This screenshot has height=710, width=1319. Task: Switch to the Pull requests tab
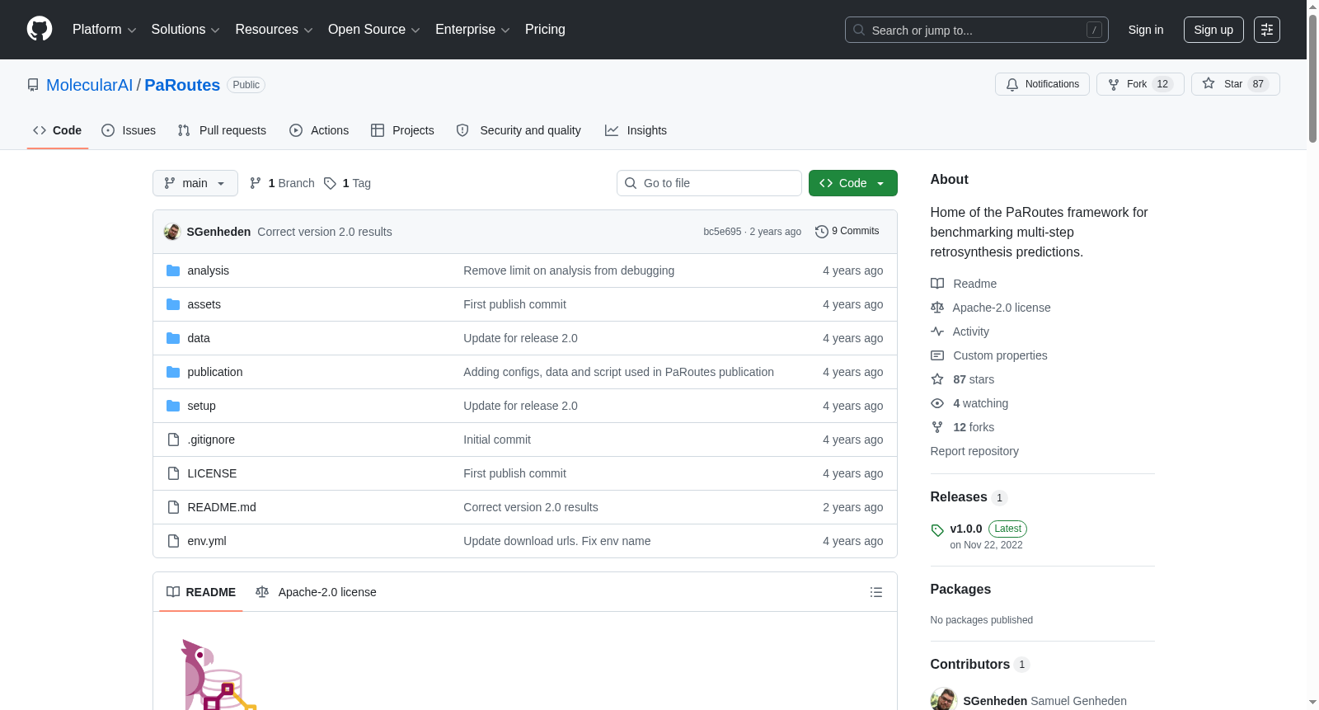coord(222,130)
